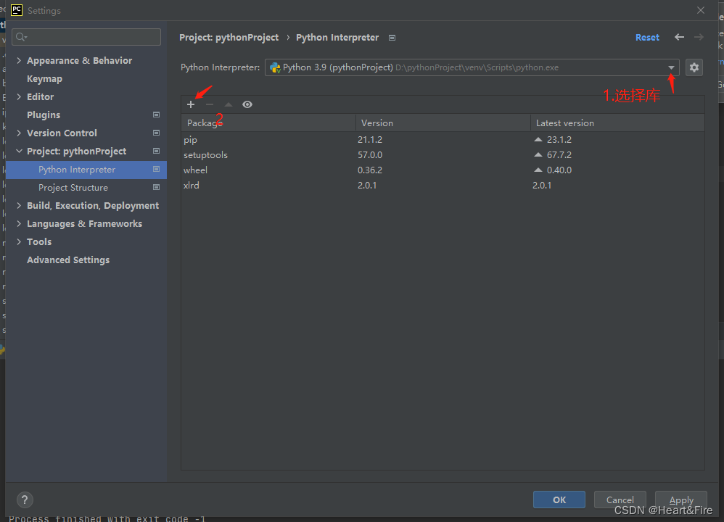Select the xlrd package row
Viewport: 724px width, 522px height.
click(x=443, y=185)
